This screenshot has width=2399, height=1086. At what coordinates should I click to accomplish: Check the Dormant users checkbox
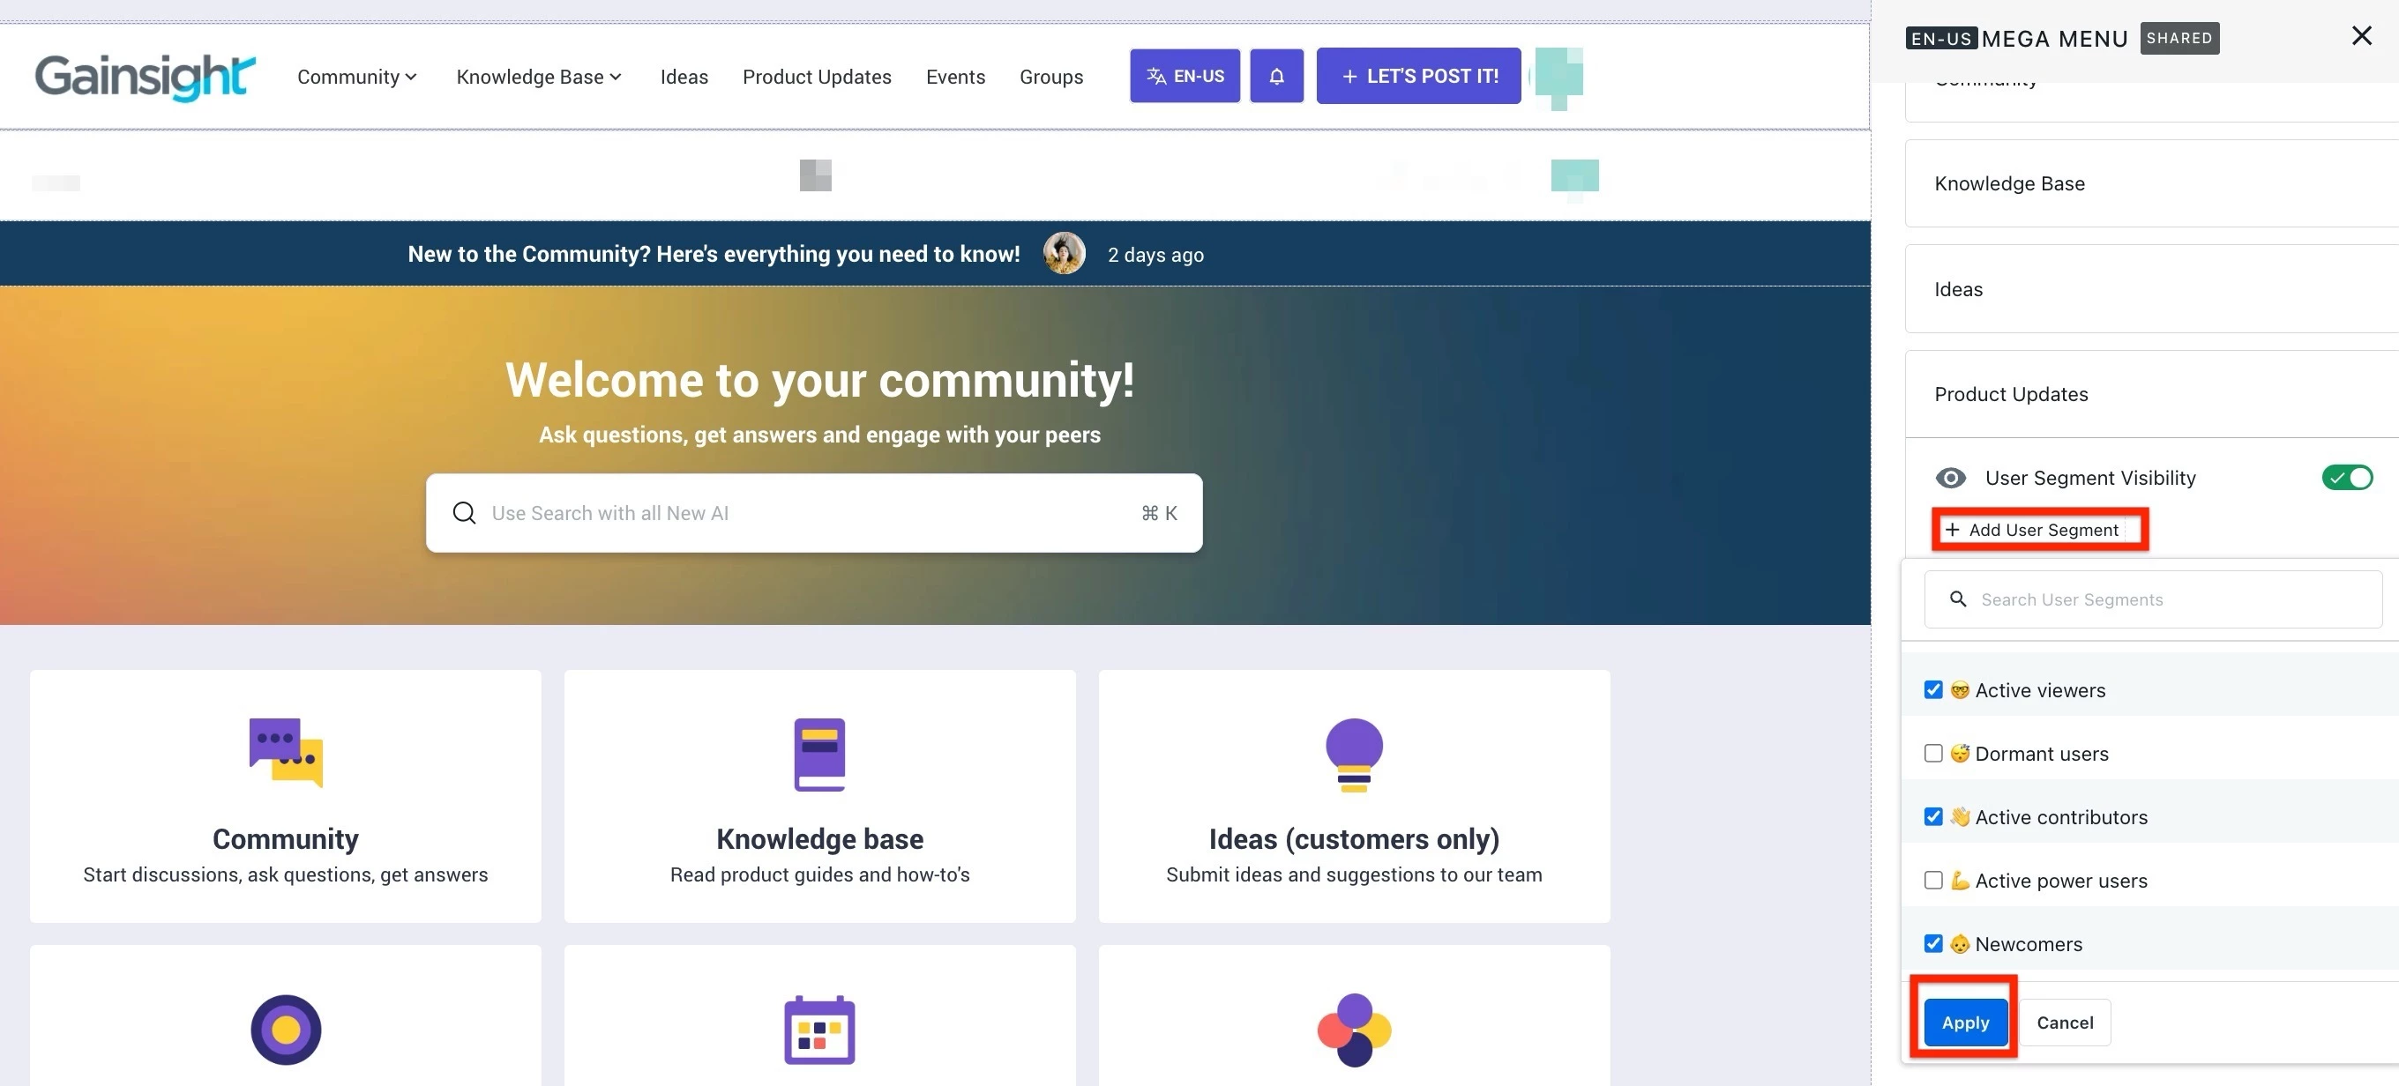coord(1933,753)
